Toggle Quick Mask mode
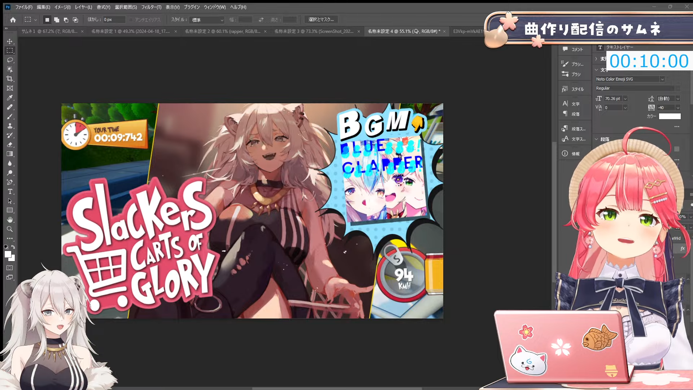693x390 pixels. pos(10,268)
